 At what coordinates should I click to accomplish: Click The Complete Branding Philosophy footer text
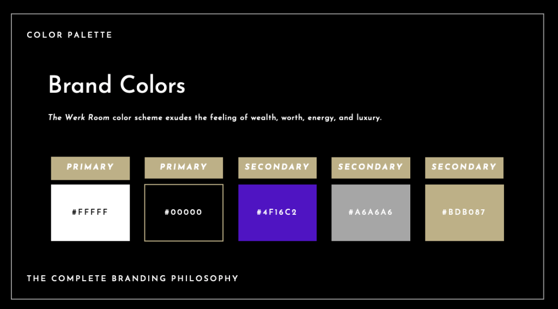(x=132, y=278)
